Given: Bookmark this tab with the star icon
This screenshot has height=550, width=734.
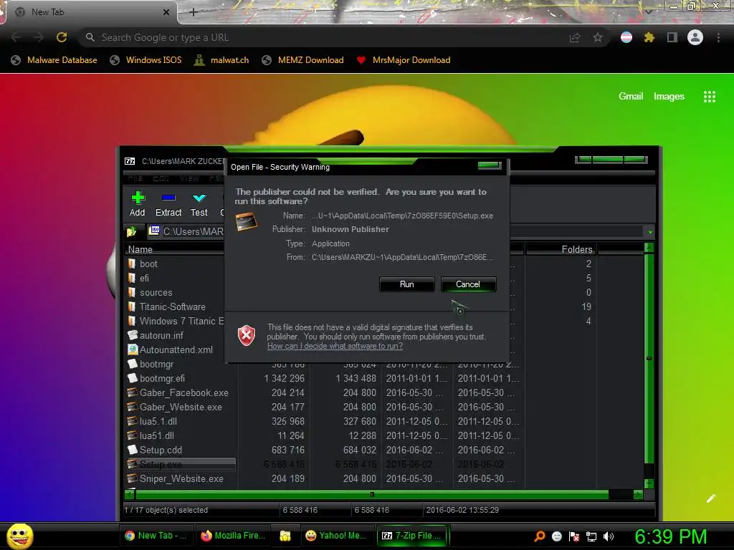Looking at the screenshot, I should tap(598, 37).
